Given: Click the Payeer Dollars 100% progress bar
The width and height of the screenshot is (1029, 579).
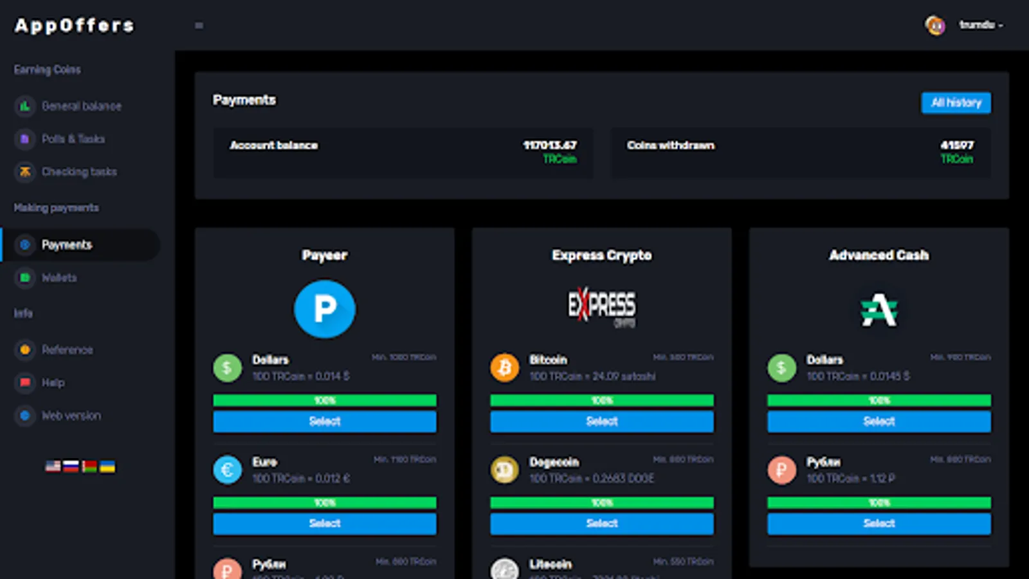Looking at the screenshot, I should pos(325,401).
